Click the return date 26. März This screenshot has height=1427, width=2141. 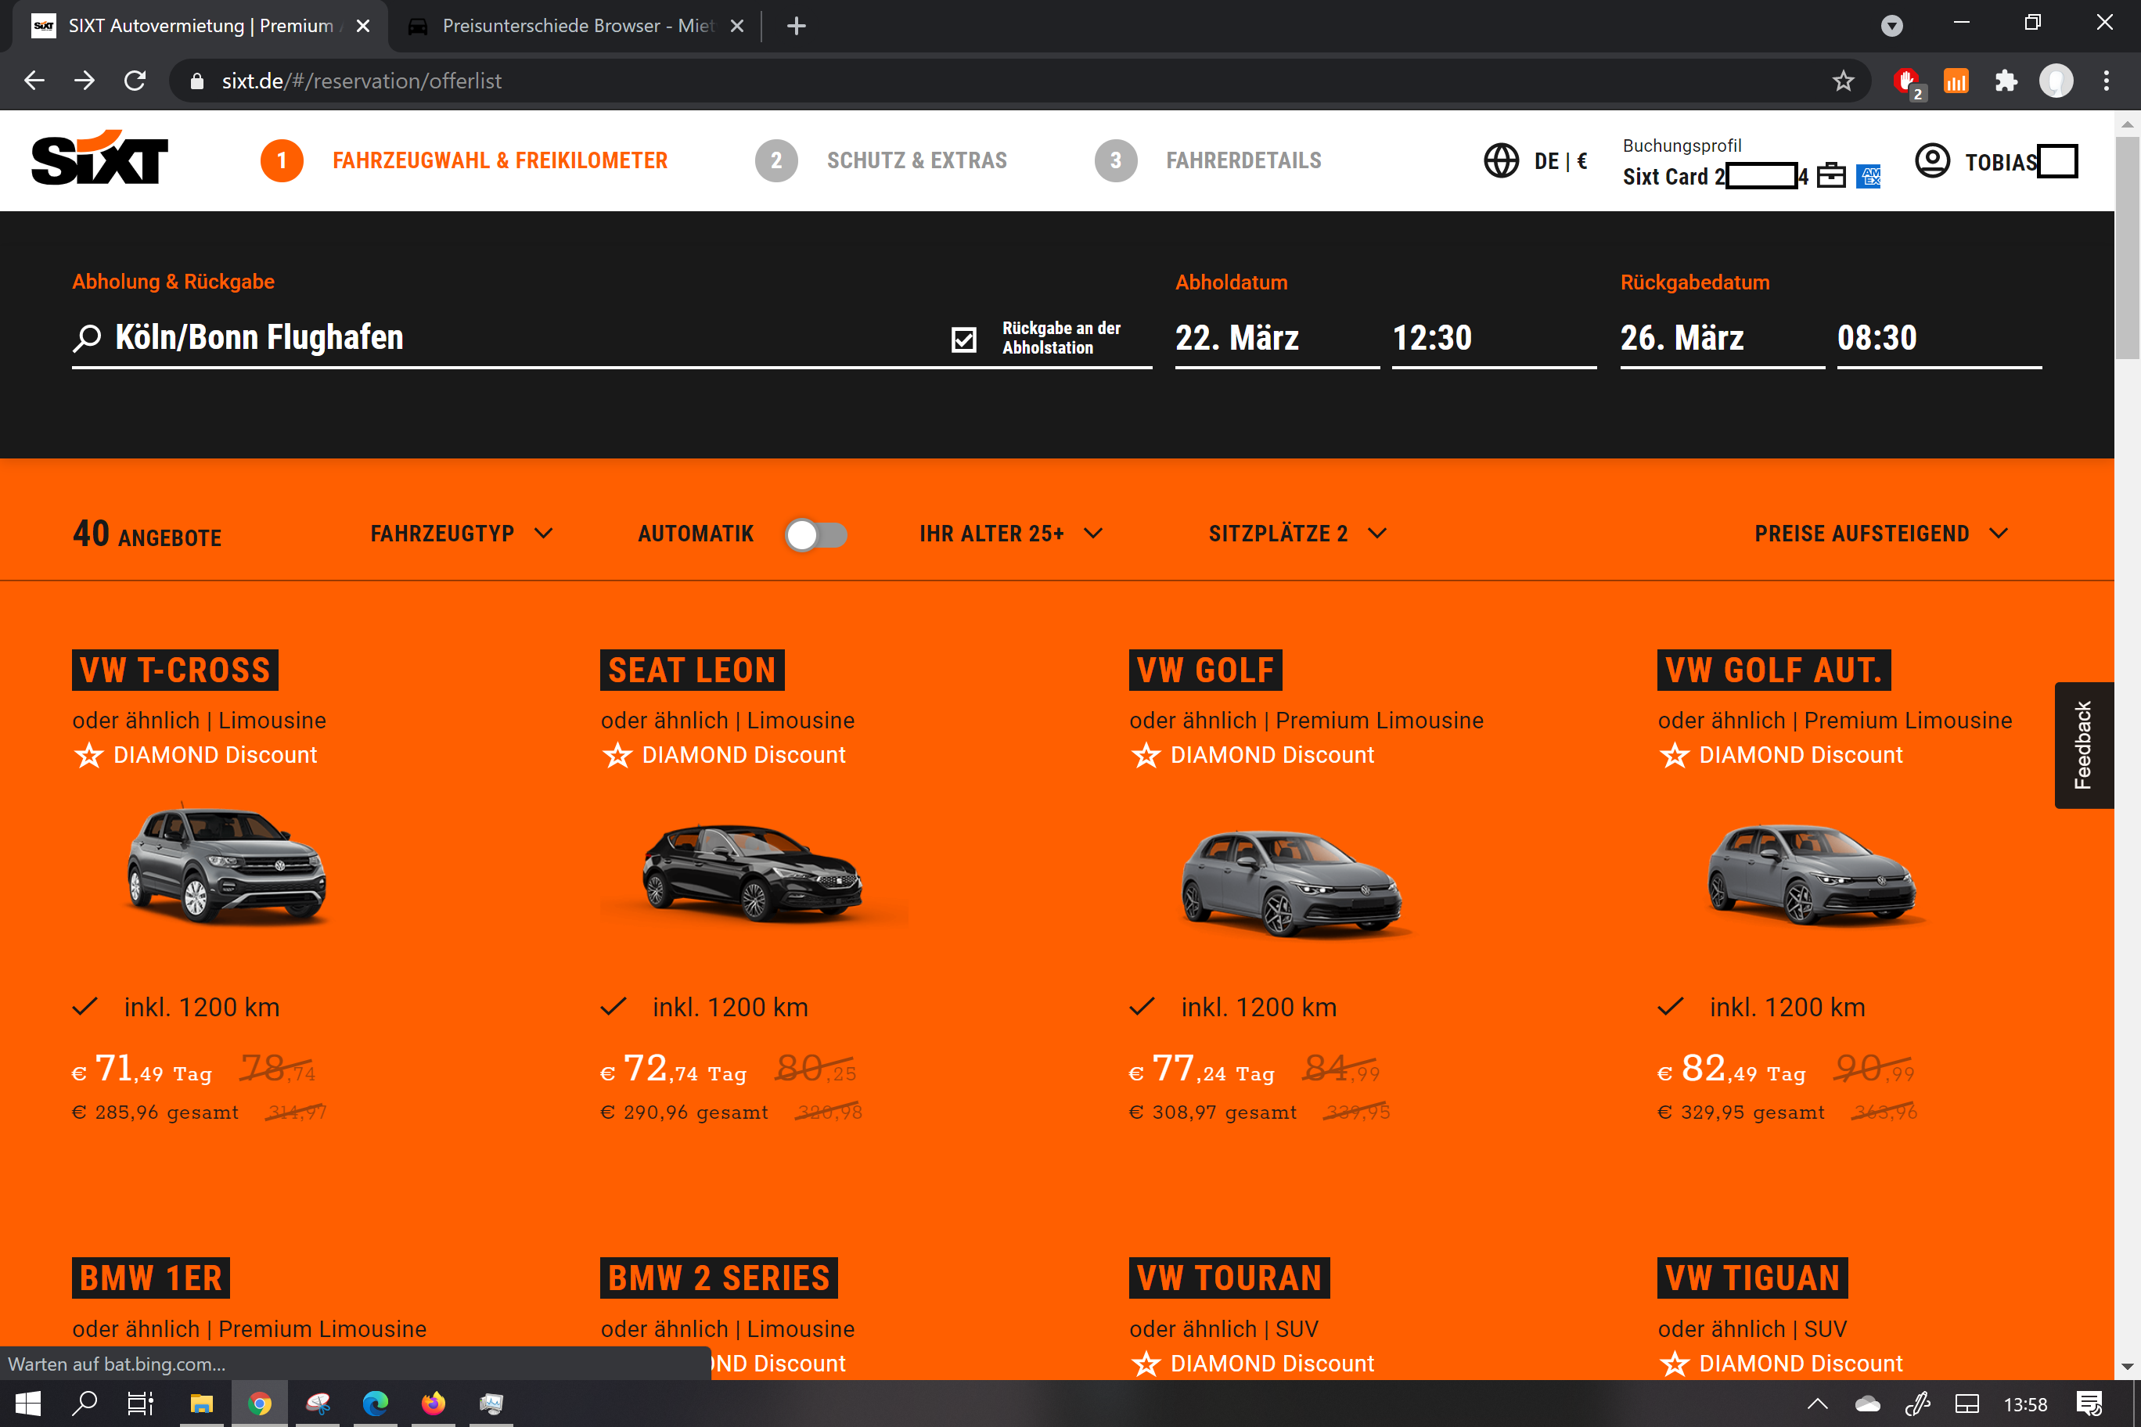click(x=1722, y=339)
